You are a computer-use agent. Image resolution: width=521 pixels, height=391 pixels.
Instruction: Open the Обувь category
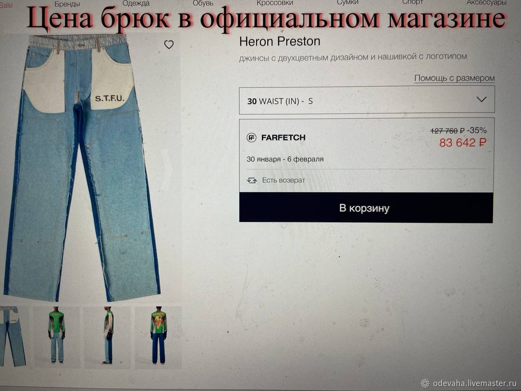(x=203, y=3)
